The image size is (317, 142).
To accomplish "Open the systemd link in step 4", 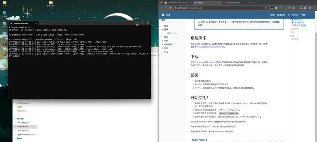I will [242, 117].
